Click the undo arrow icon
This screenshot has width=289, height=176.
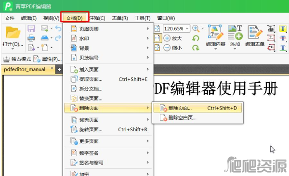[58, 28]
